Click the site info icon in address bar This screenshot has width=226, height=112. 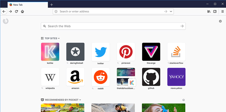coord(56,11)
